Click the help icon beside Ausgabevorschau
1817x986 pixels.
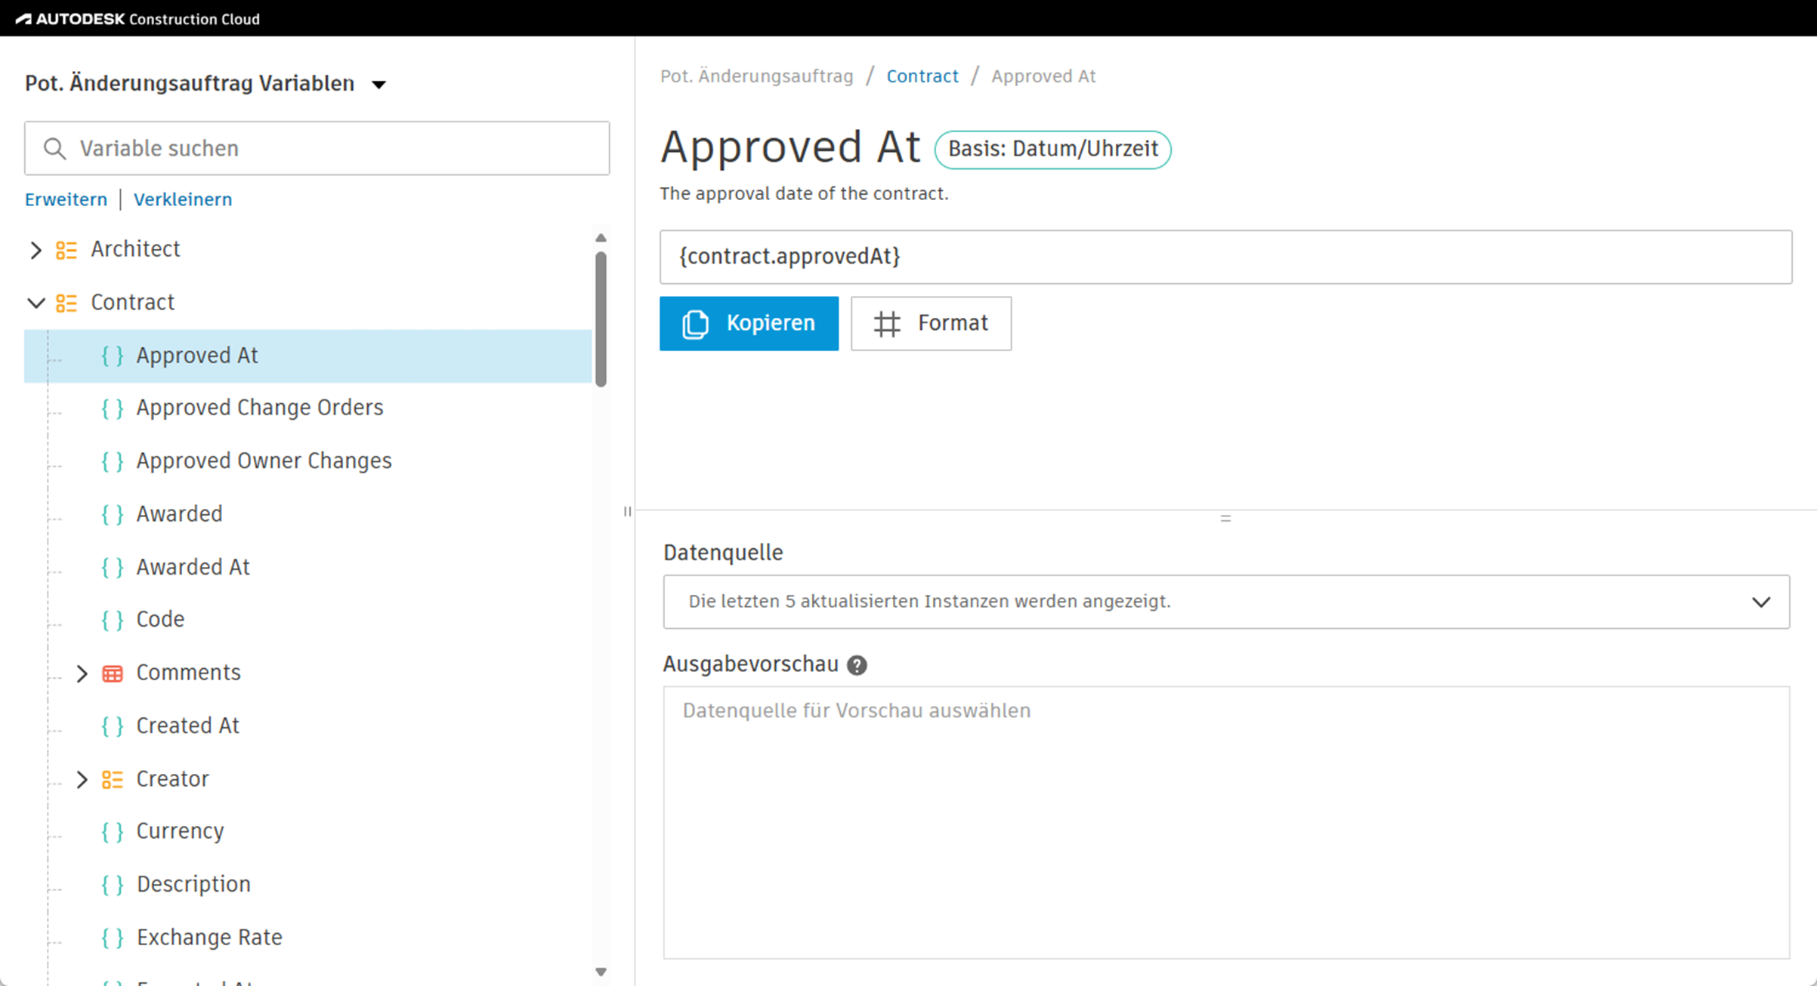click(x=857, y=665)
